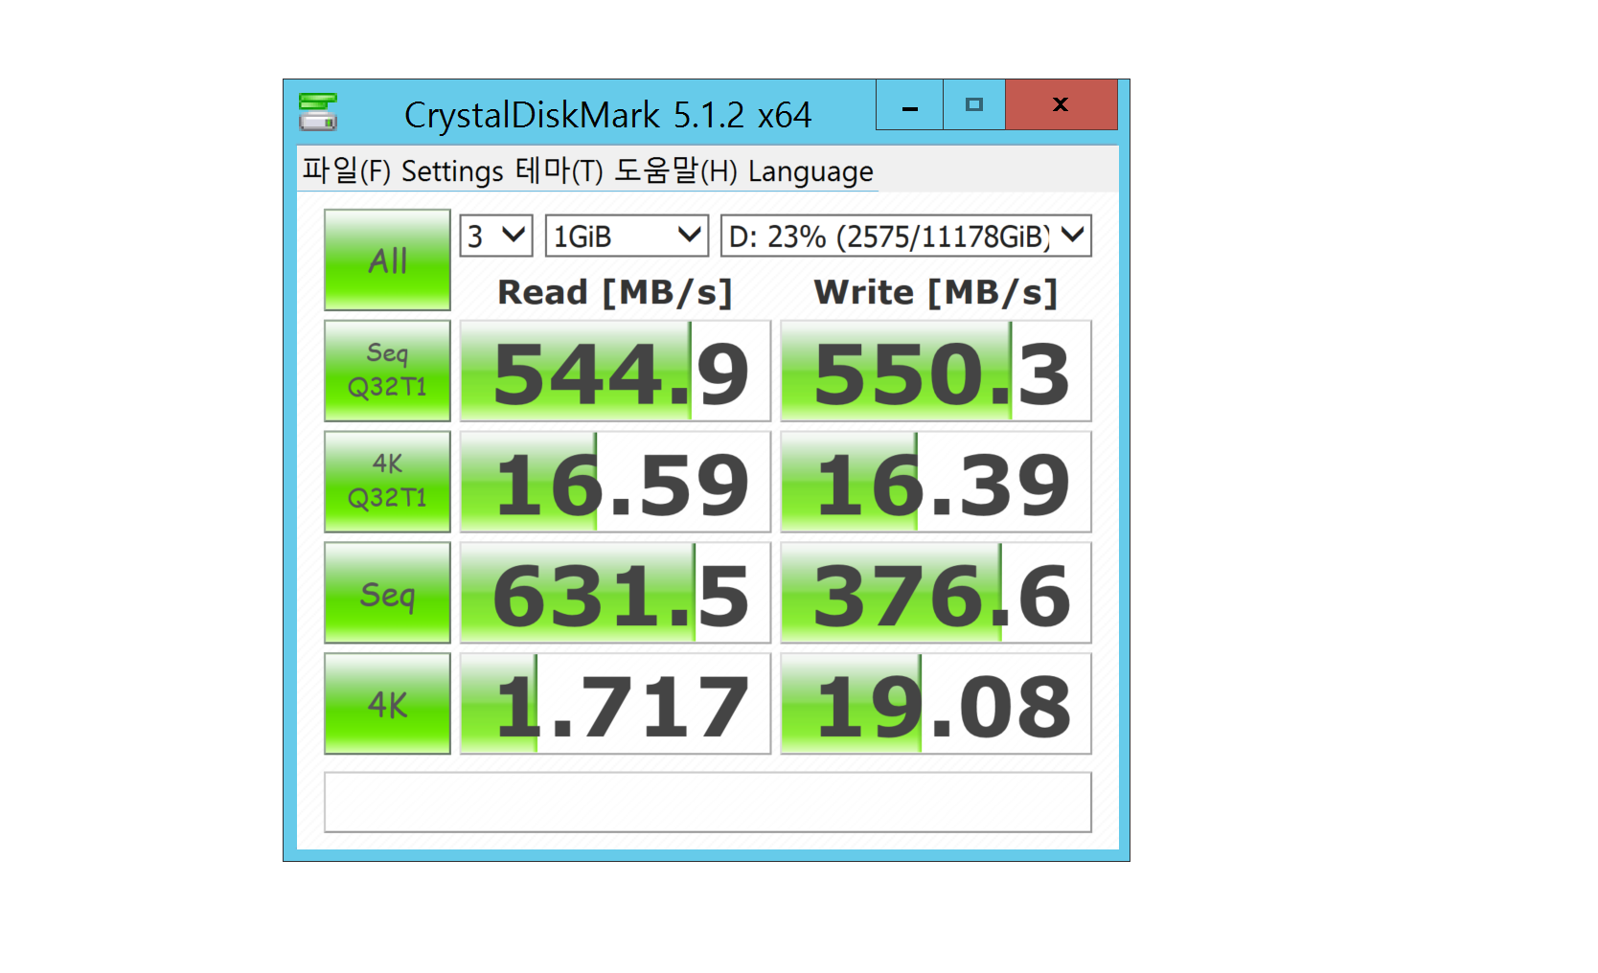Viewport: 1598px width, 973px height.
Task: Start the plain 4K test
Action: click(x=387, y=704)
